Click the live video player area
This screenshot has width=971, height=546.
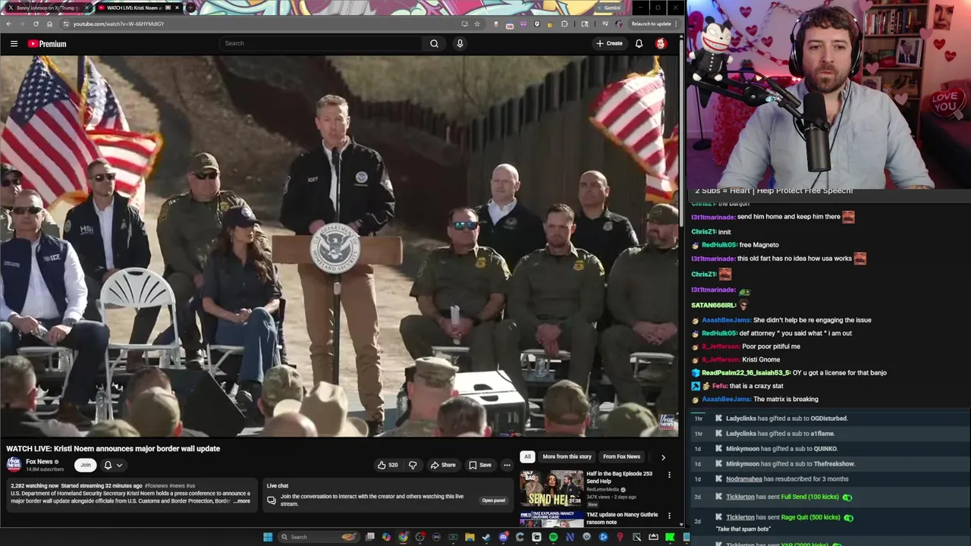point(340,245)
